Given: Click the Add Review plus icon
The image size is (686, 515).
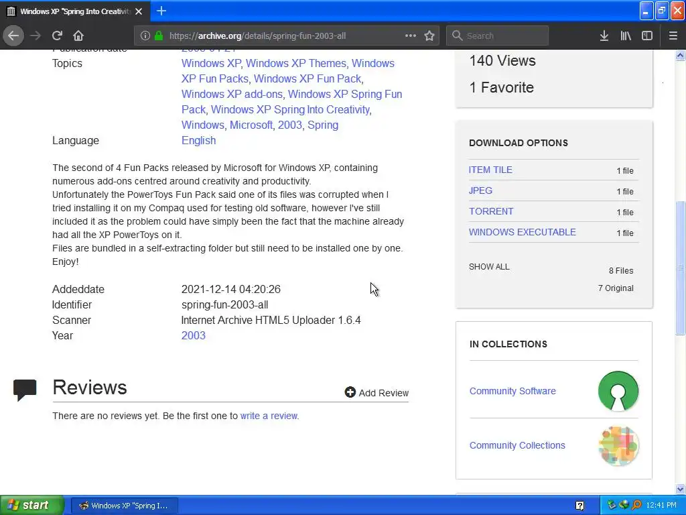Looking at the screenshot, I should point(350,392).
